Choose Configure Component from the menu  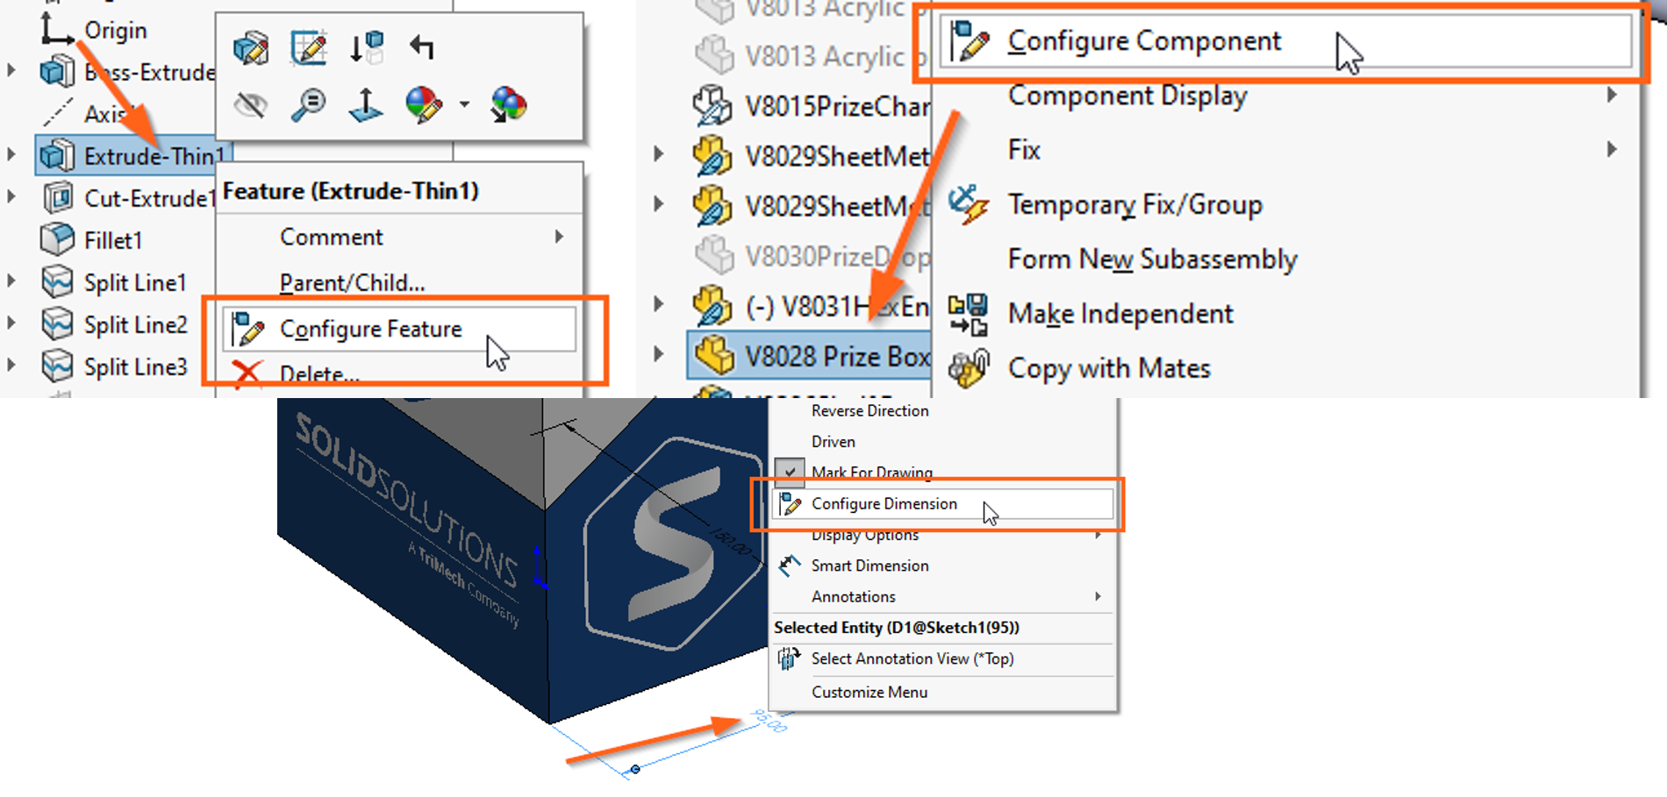[1142, 40]
